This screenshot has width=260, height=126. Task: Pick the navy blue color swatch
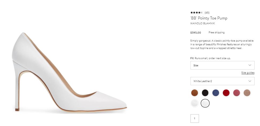coord(216,93)
